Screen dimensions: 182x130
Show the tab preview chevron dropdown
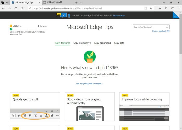pos(81,2)
